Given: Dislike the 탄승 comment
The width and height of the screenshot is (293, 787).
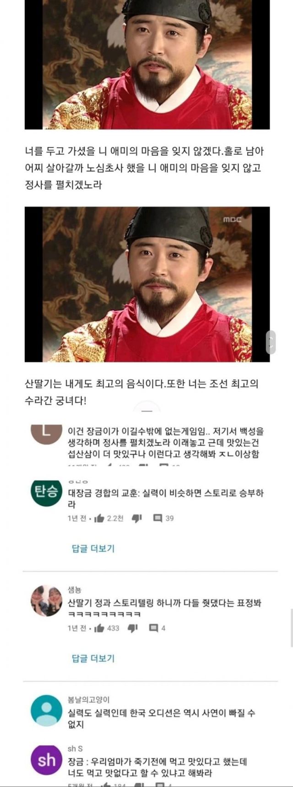Looking at the screenshot, I should click(136, 518).
